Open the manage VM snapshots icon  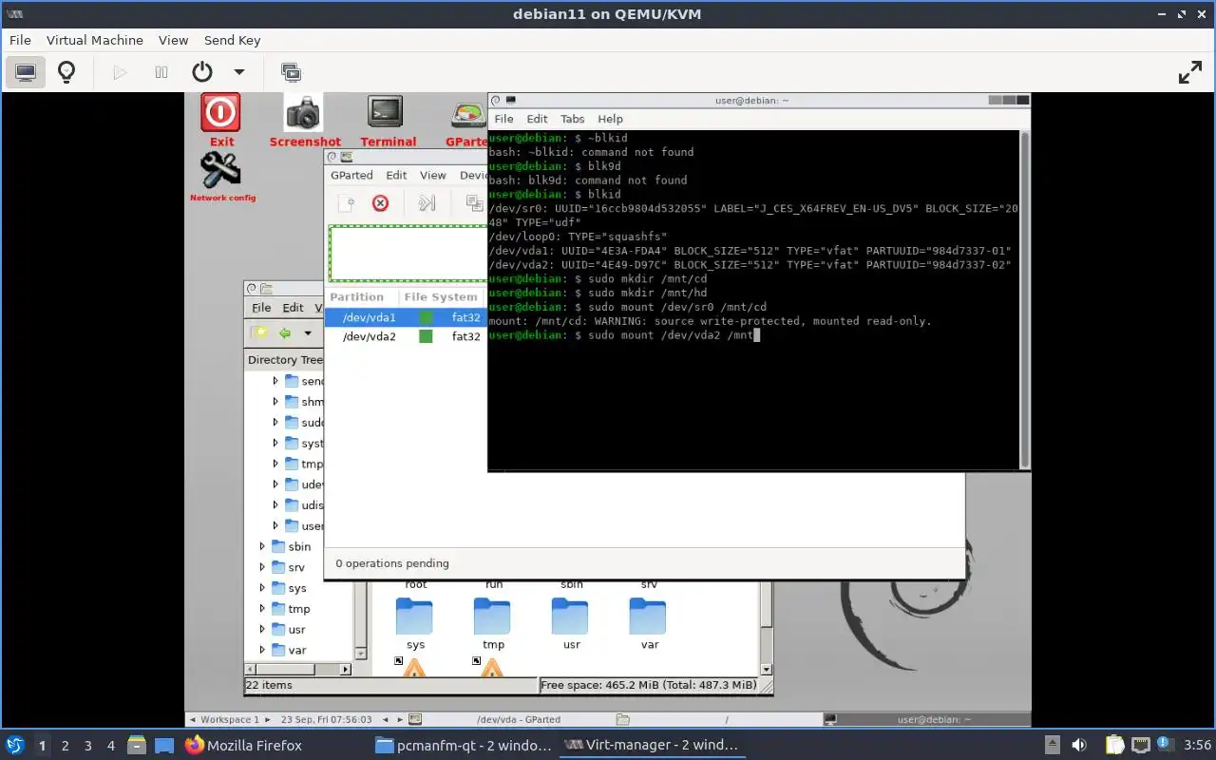291,72
